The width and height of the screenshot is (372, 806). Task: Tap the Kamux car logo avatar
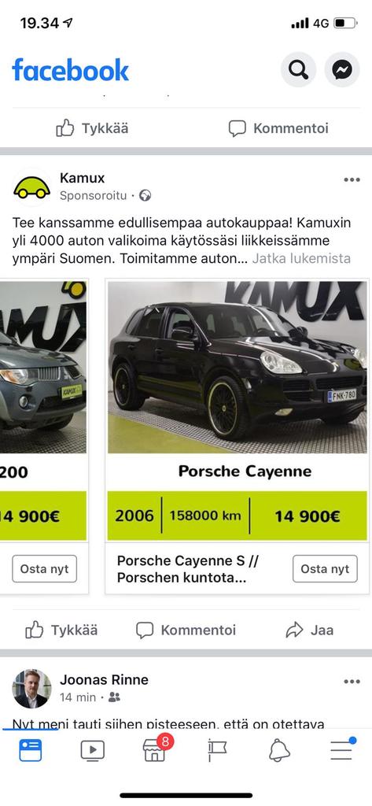(x=32, y=187)
